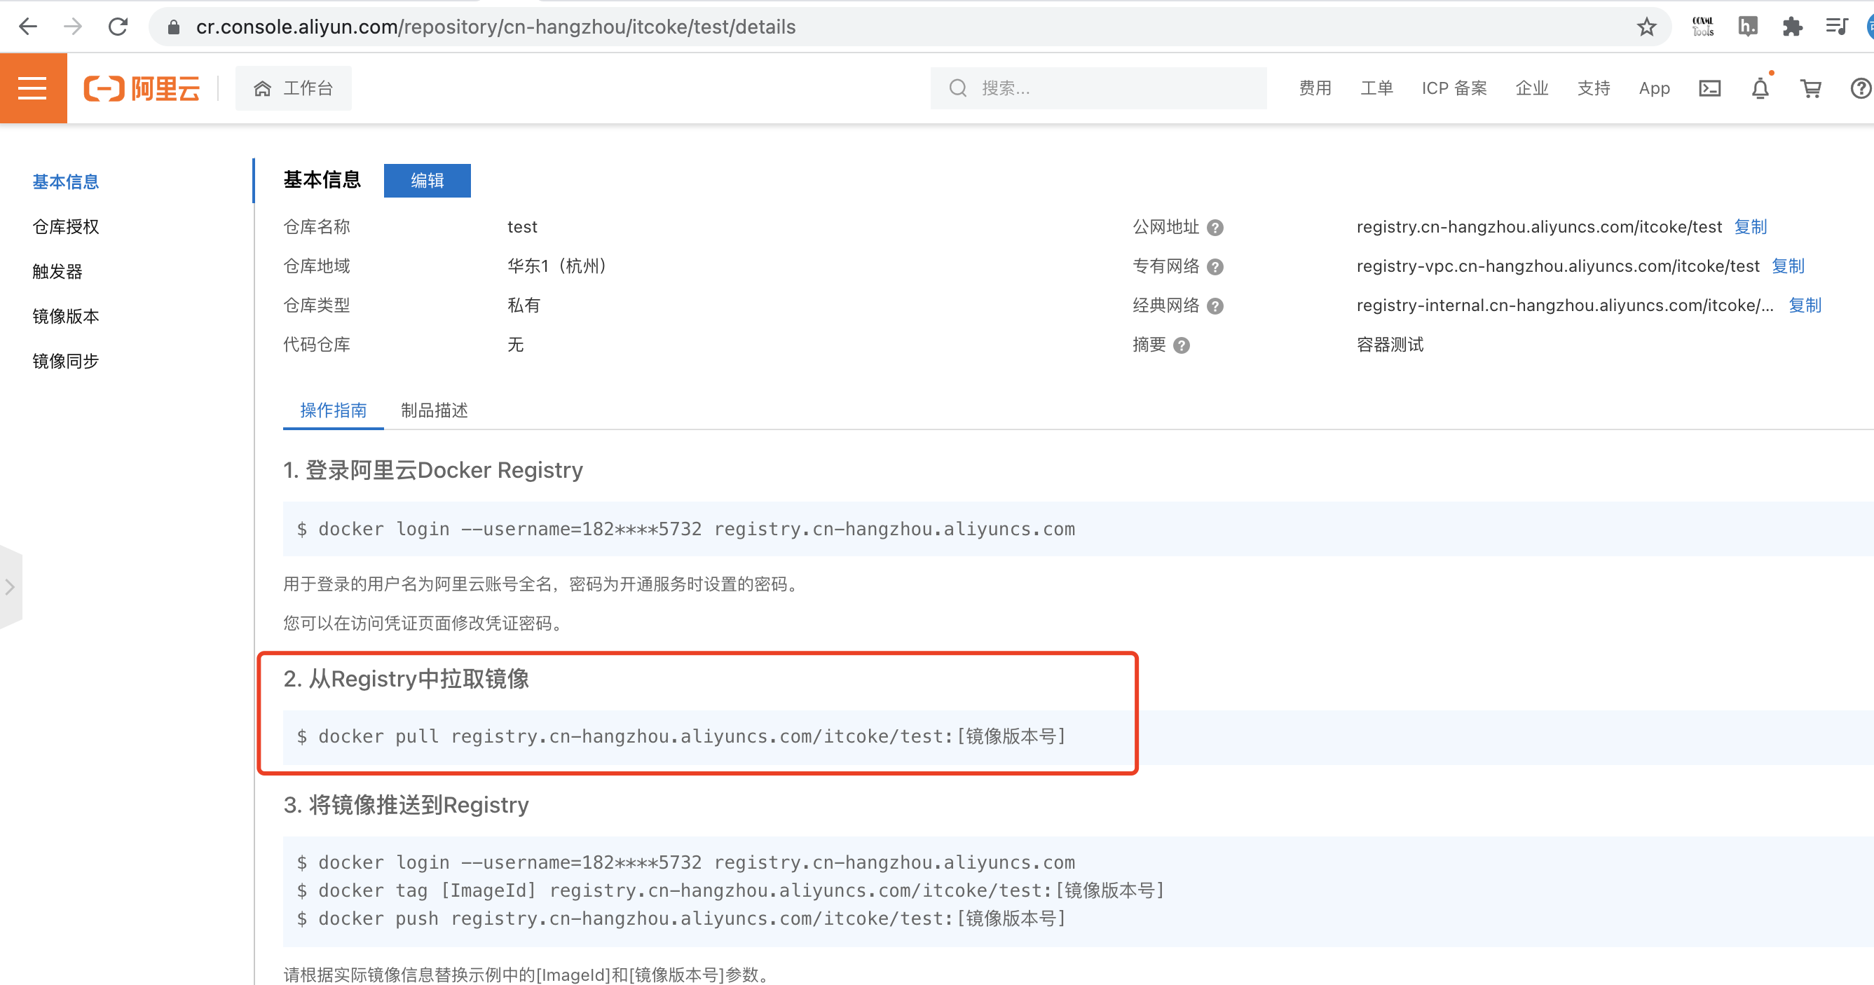Screen dimensions: 1874x985
Task: Click the help icon beside 经典网络
Action: [x=1214, y=306]
